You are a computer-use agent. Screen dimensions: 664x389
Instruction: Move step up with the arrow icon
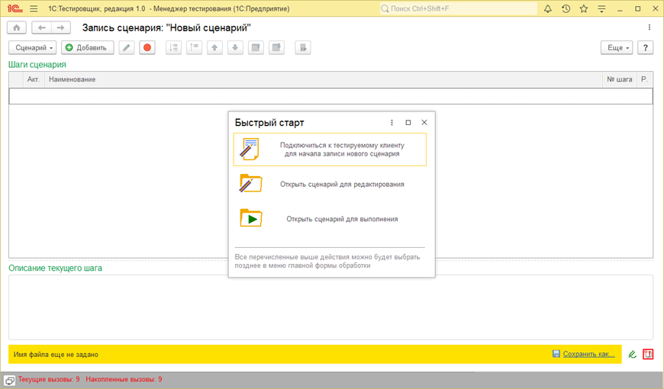click(x=215, y=48)
